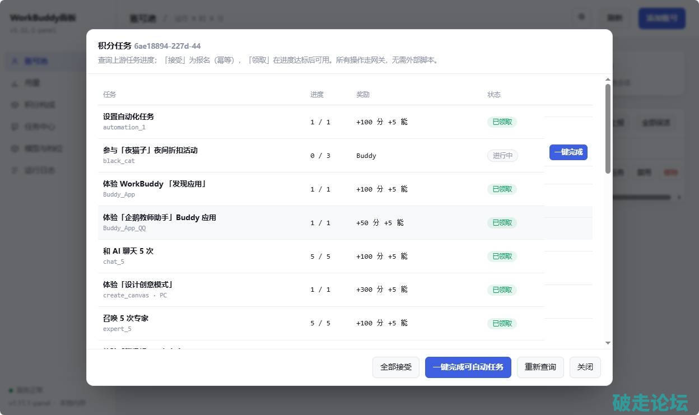Click the 全部接受 button

coord(396,367)
